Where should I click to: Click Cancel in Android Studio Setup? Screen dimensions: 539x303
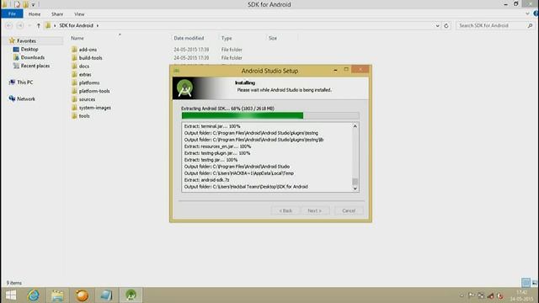(349, 210)
